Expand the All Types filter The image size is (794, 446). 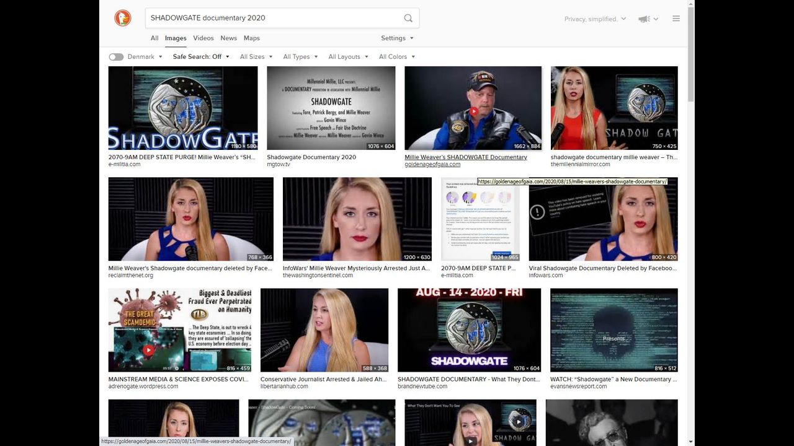(x=300, y=57)
